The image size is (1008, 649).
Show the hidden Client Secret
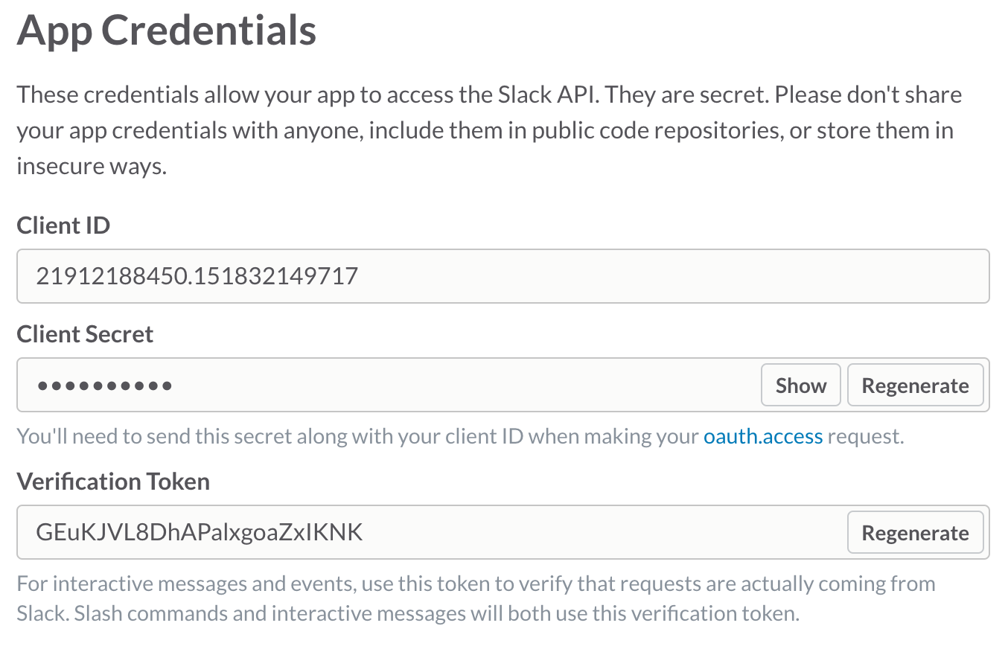point(800,386)
